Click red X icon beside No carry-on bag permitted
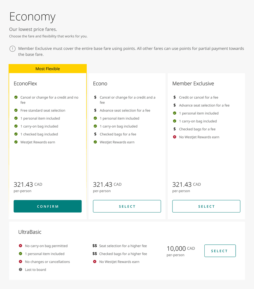The width and height of the screenshot is (254, 289). tap(20, 246)
